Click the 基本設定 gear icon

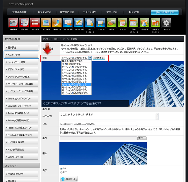tap(166, 23)
